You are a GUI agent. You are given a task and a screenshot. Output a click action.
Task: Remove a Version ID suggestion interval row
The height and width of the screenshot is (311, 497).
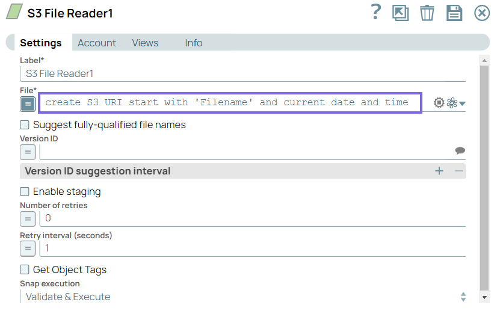pyautogui.click(x=459, y=171)
